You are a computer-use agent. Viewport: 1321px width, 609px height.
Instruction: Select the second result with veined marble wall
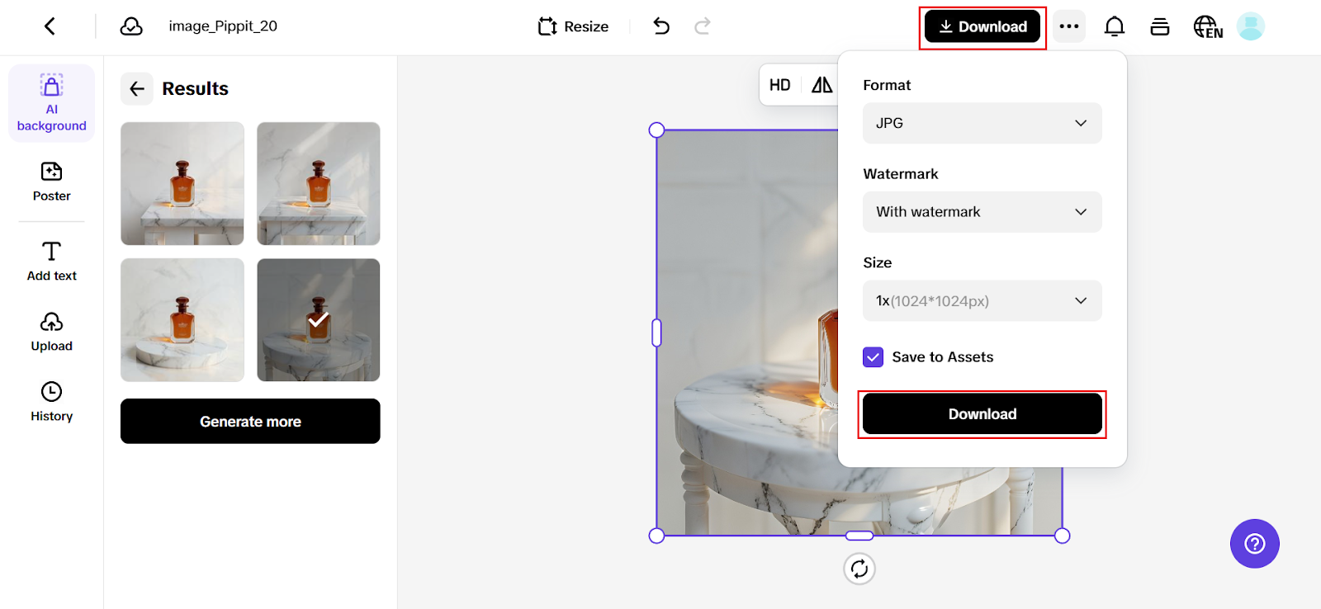tap(319, 183)
